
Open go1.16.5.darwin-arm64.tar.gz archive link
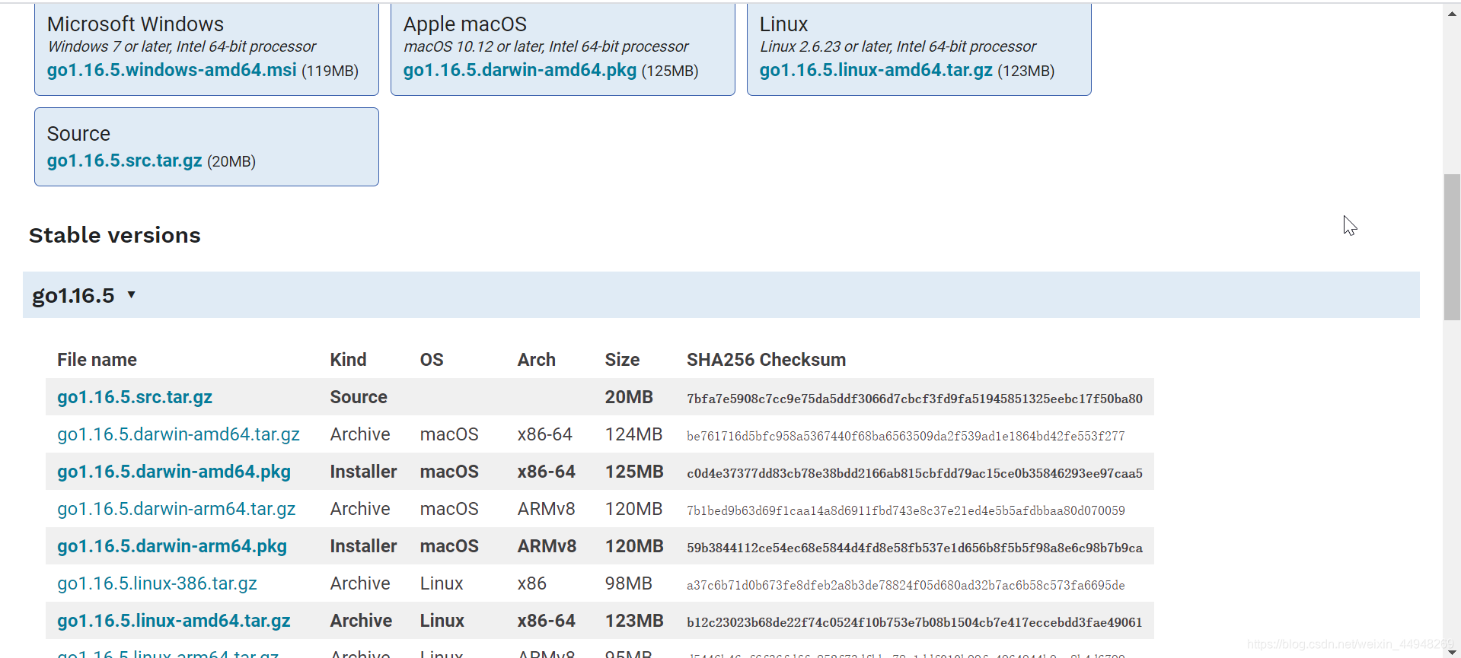[177, 509]
